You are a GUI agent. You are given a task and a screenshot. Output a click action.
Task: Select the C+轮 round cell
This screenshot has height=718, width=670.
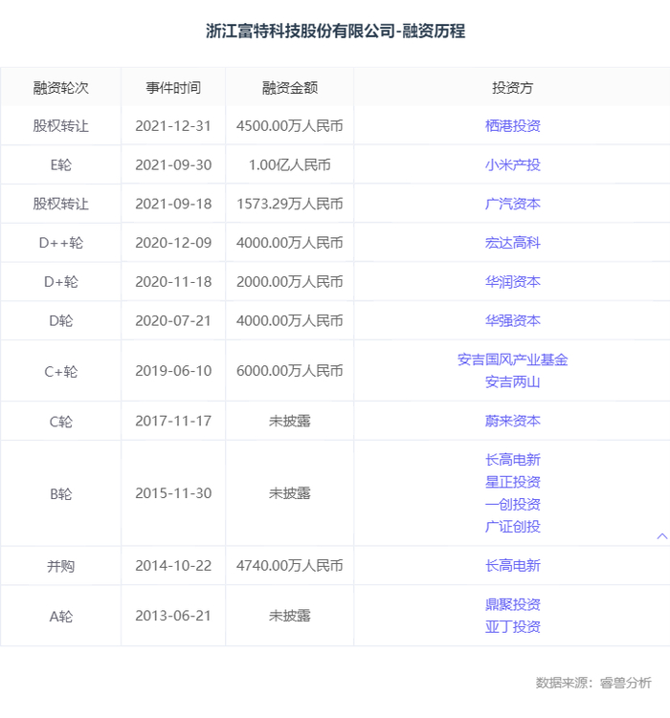pos(60,371)
